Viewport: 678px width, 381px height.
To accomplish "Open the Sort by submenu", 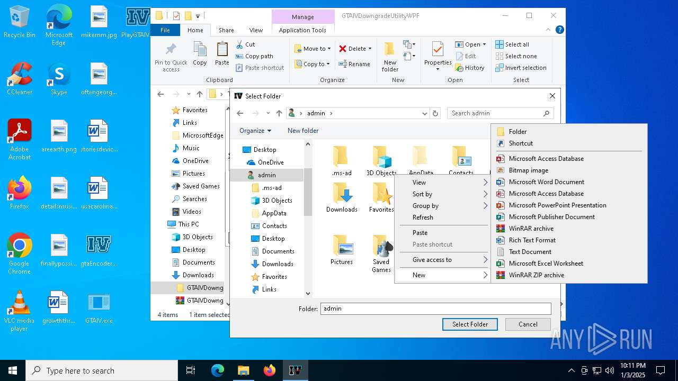I will pyautogui.click(x=442, y=194).
